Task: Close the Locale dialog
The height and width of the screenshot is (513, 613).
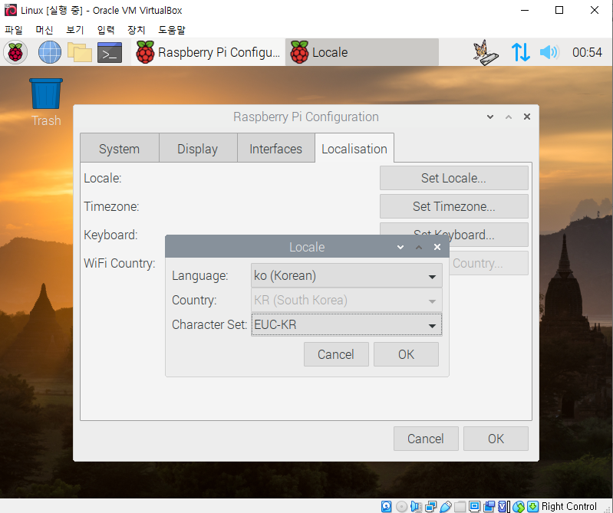Action: 437,247
